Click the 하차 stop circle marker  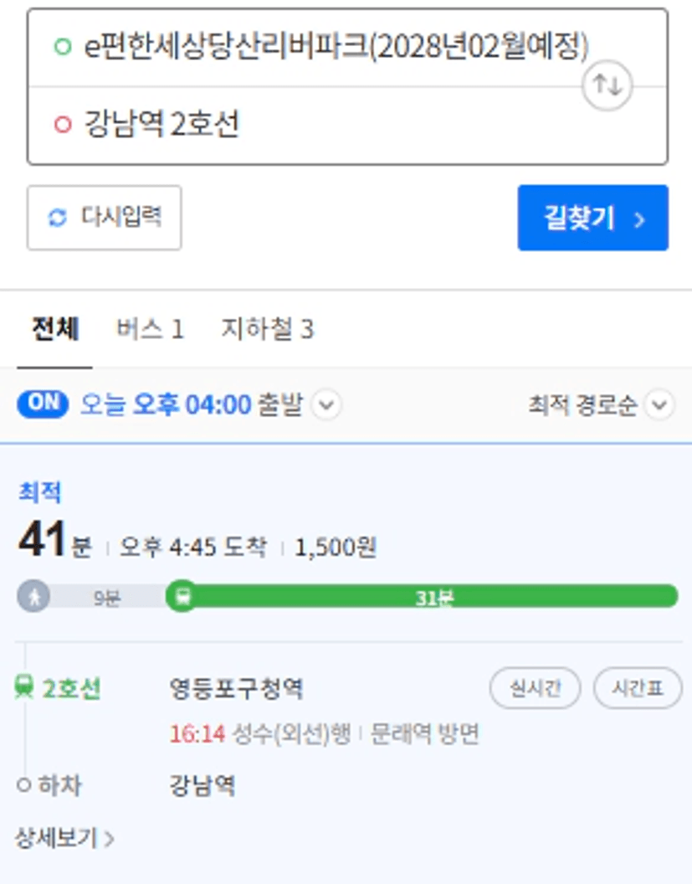tap(24, 786)
